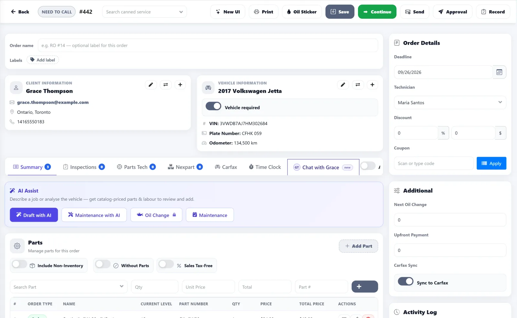Click the Add Part button
This screenshot has height=318, width=517.
[x=358, y=246]
